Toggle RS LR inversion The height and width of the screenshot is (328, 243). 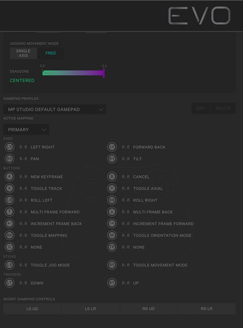(206, 309)
